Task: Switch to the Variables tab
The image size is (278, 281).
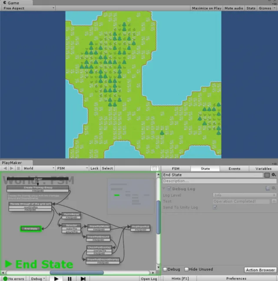Action: pos(263,168)
